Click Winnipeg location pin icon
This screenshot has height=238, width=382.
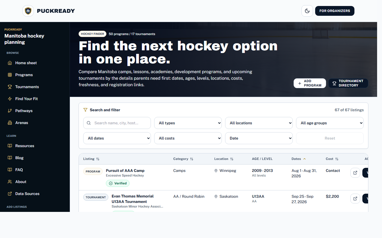click(216, 171)
